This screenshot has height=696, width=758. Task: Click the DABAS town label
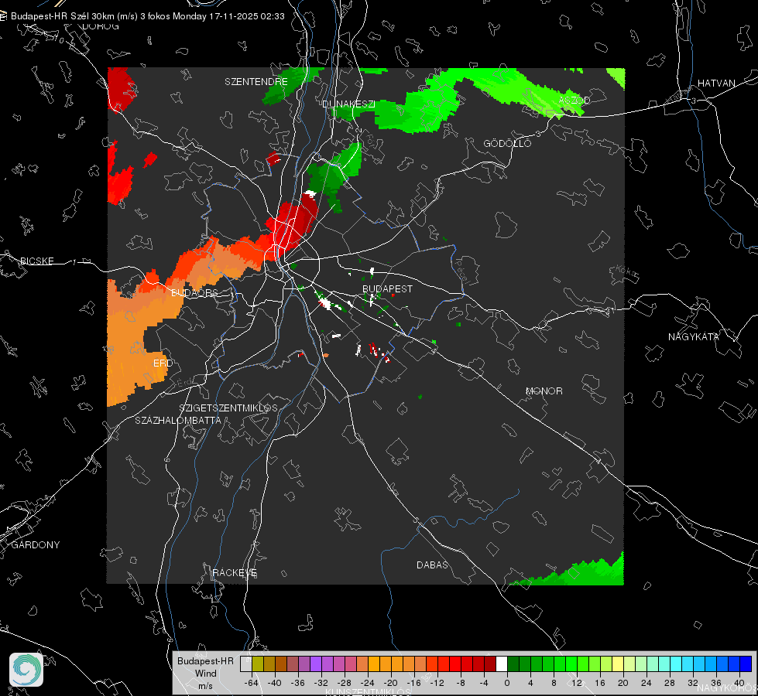click(x=432, y=565)
